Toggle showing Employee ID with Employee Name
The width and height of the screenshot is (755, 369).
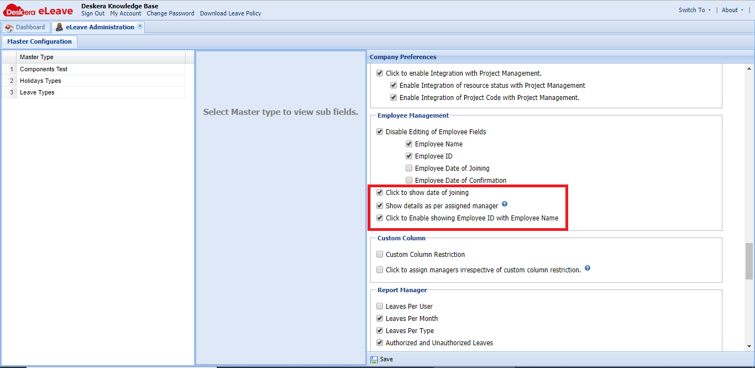coord(380,218)
